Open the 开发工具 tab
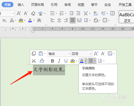This screenshot has height=106, width=134. point(125,5)
